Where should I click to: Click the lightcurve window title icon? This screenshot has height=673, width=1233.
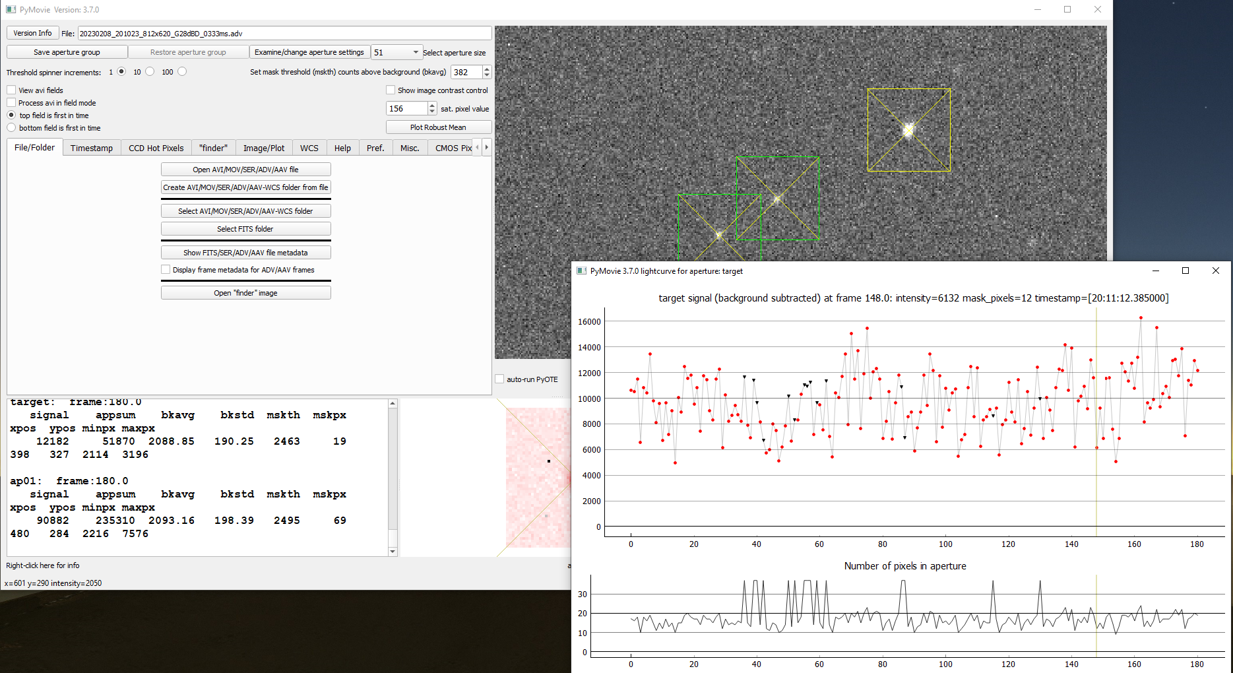coord(582,271)
